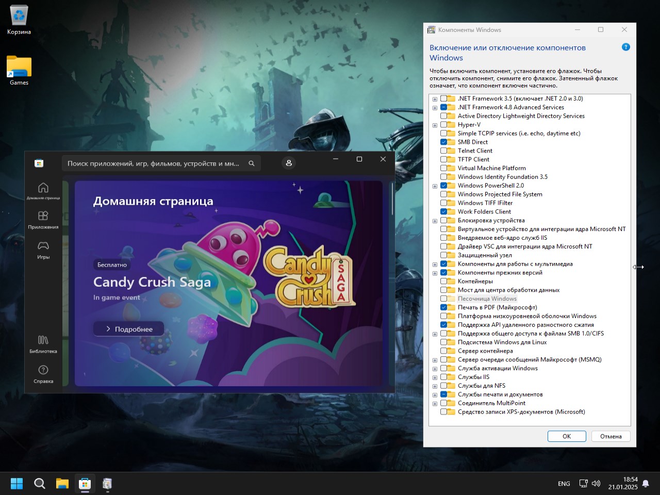Image resolution: width=660 pixels, height=495 pixels.
Task: Select Песочница Windows row
Action: [487, 299]
